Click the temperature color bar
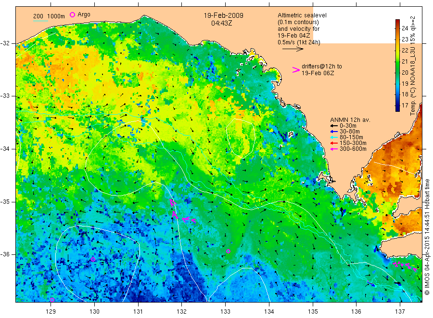Viewport: 433px width, 318px height. tap(398, 66)
